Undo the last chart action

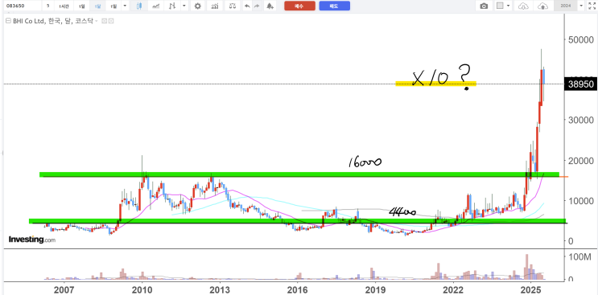(247, 6)
